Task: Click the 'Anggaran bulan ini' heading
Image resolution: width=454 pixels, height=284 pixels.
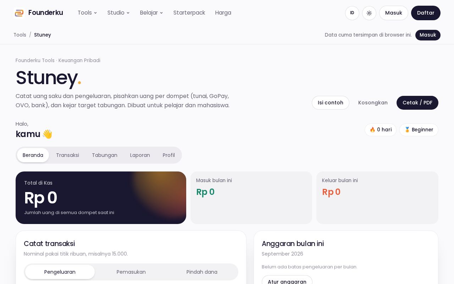Action: 293,244
